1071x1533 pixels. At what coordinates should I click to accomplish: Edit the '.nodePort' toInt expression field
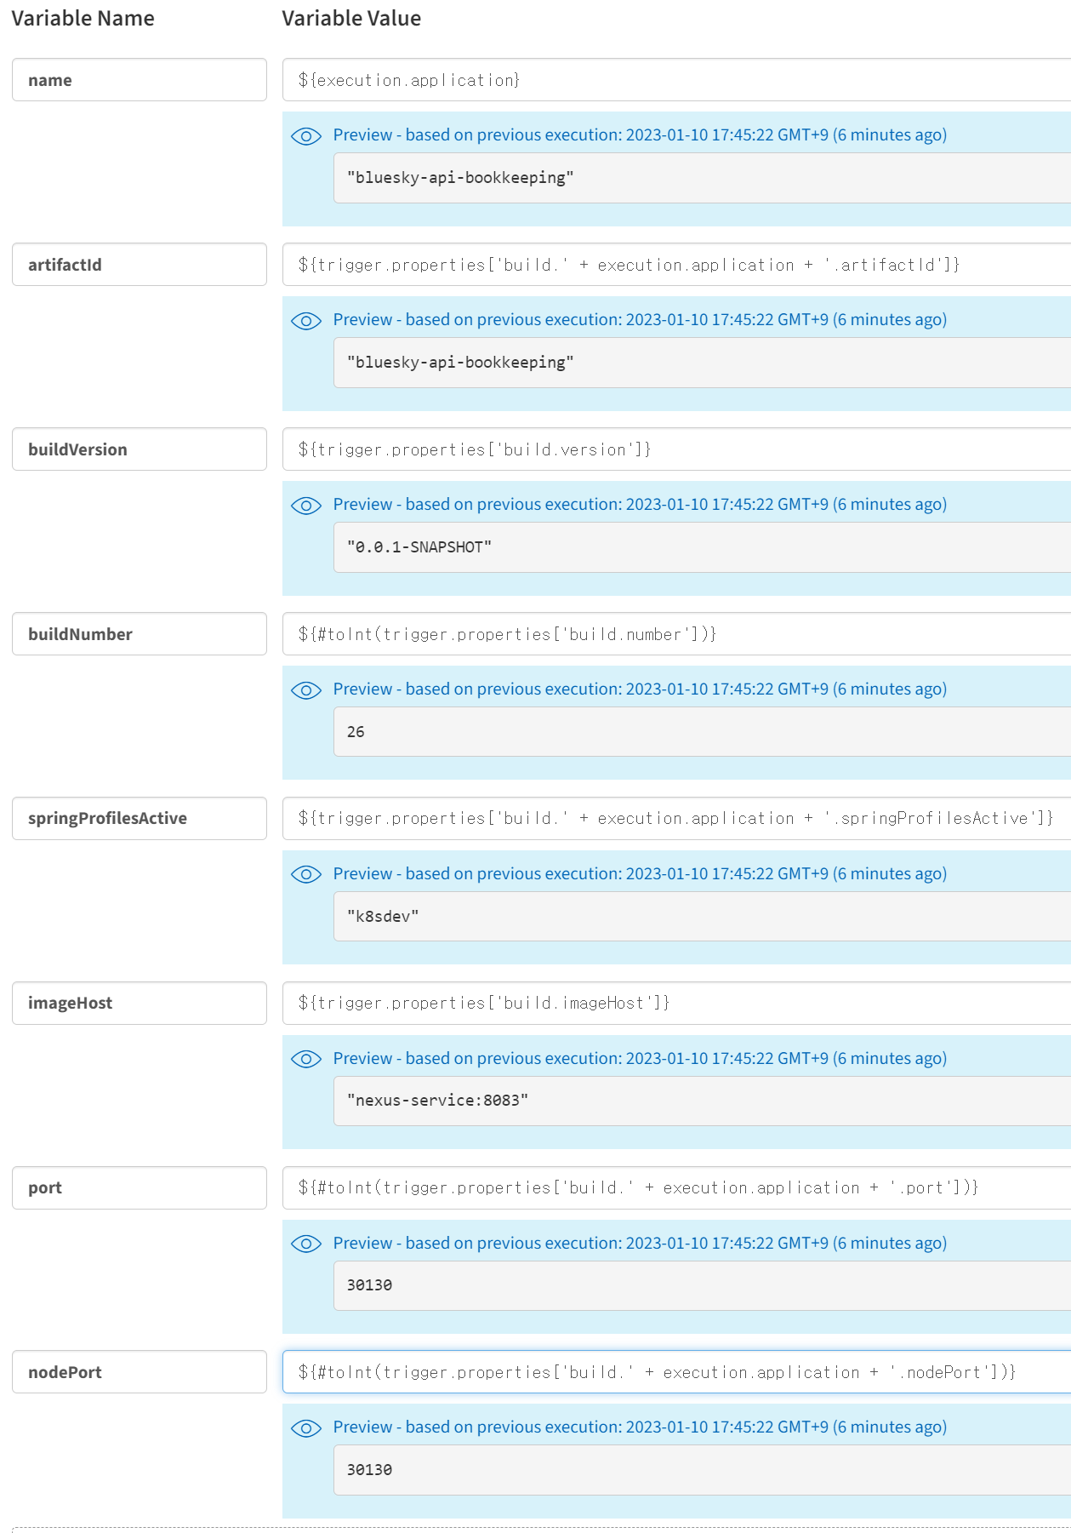coord(676,1372)
